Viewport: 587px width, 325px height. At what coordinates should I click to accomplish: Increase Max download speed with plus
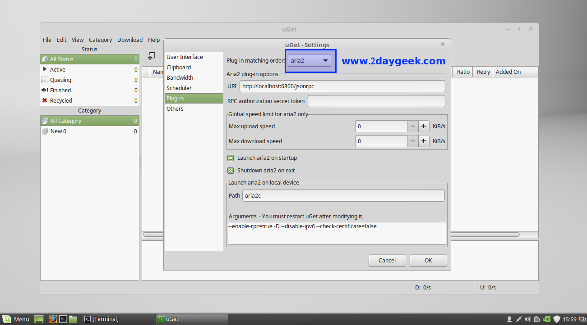pyautogui.click(x=424, y=141)
